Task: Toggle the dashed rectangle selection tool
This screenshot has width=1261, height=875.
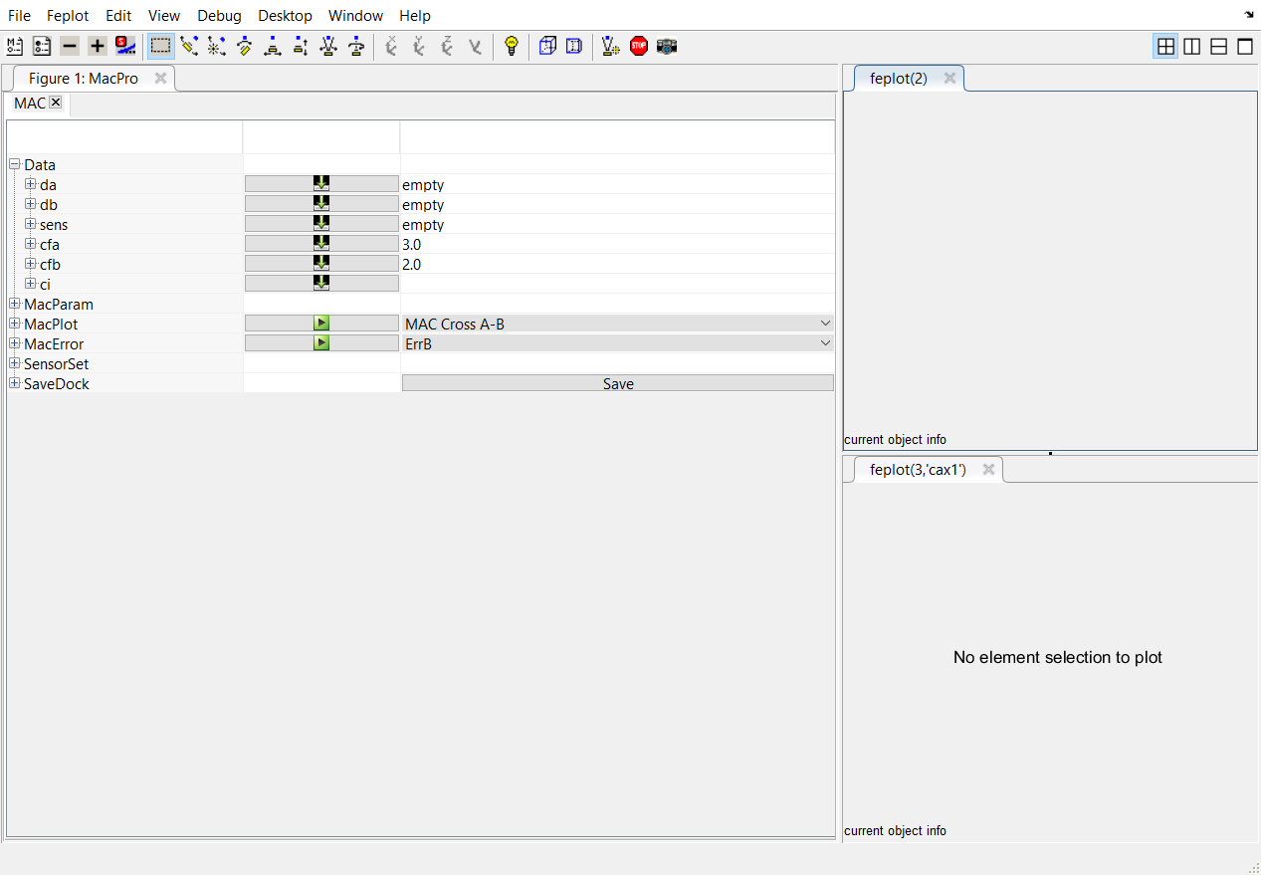Action: click(x=160, y=46)
